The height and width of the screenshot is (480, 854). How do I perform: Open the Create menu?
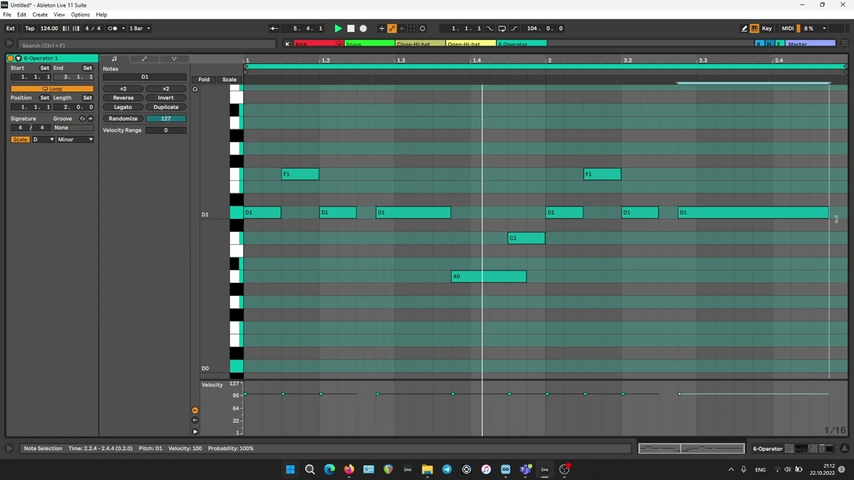pyautogui.click(x=40, y=15)
